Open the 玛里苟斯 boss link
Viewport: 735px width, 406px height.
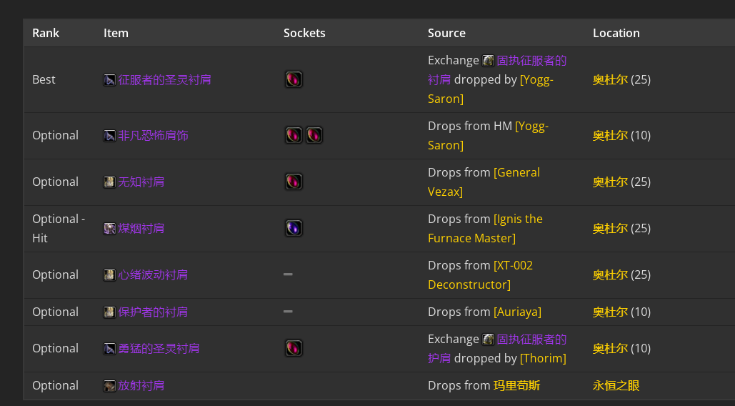click(516, 386)
